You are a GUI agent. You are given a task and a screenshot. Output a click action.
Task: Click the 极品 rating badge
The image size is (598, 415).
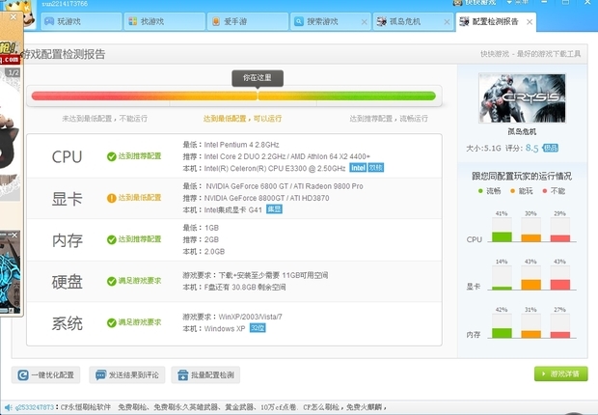click(x=551, y=148)
